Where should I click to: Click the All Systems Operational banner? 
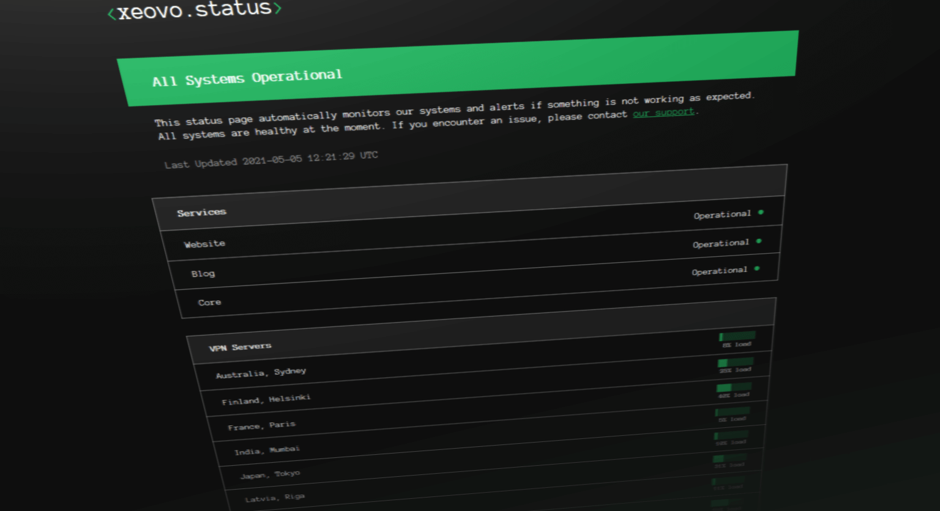[x=459, y=67]
